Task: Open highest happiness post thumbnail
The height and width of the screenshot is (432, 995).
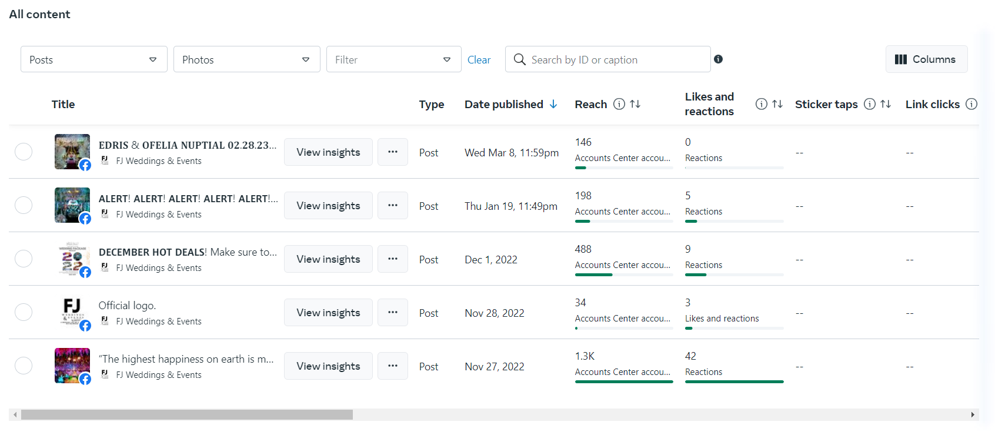Action: click(72, 366)
